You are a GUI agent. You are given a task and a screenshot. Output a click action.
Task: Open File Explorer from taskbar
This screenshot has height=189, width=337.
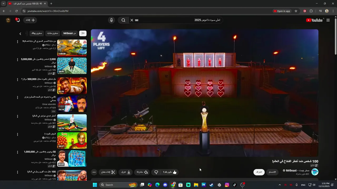coord(196,185)
